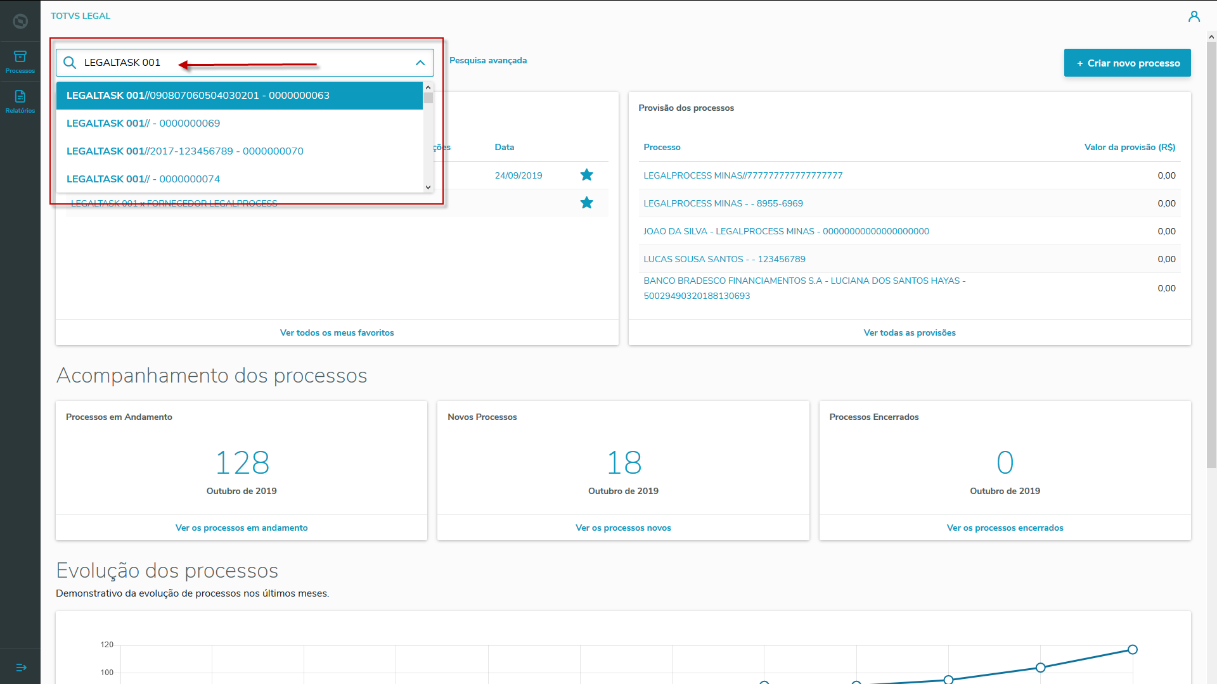1217x684 pixels.
Task: Click the search magnifier icon
Action: click(70, 63)
